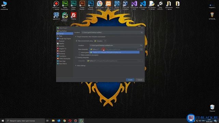Enable Make available to all projects
The height and width of the screenshot is (123, 219).
[79, 55]
